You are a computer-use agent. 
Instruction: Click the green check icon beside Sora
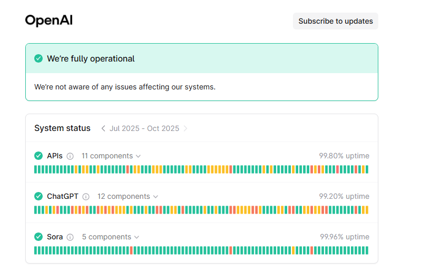[38, 237]
